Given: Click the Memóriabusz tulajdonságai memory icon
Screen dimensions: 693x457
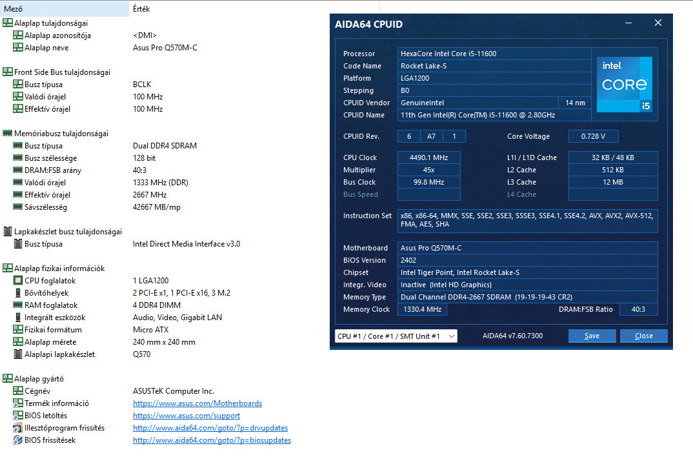Looking at the screenshot, I should [8, 133].
